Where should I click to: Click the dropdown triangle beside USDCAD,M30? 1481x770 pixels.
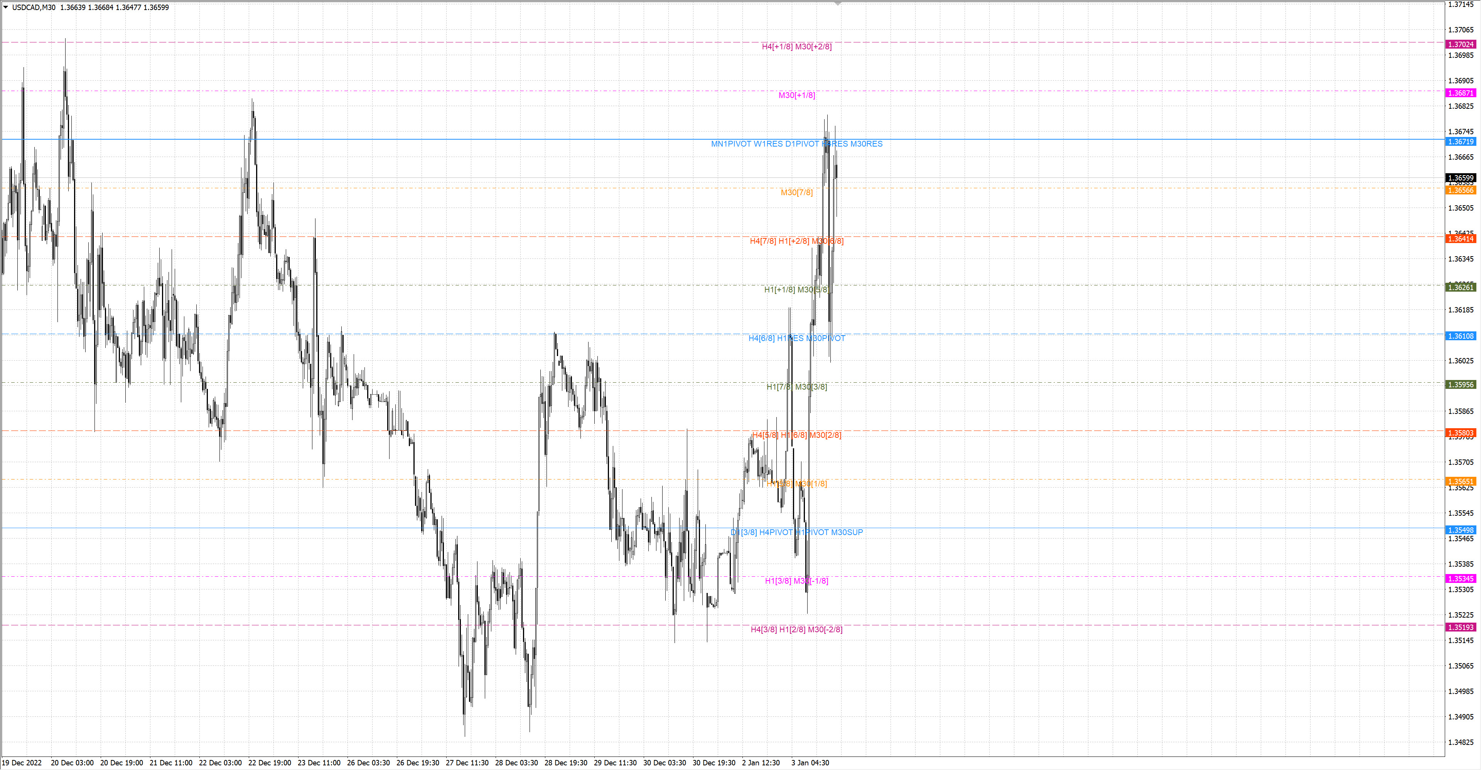[6, 7]
